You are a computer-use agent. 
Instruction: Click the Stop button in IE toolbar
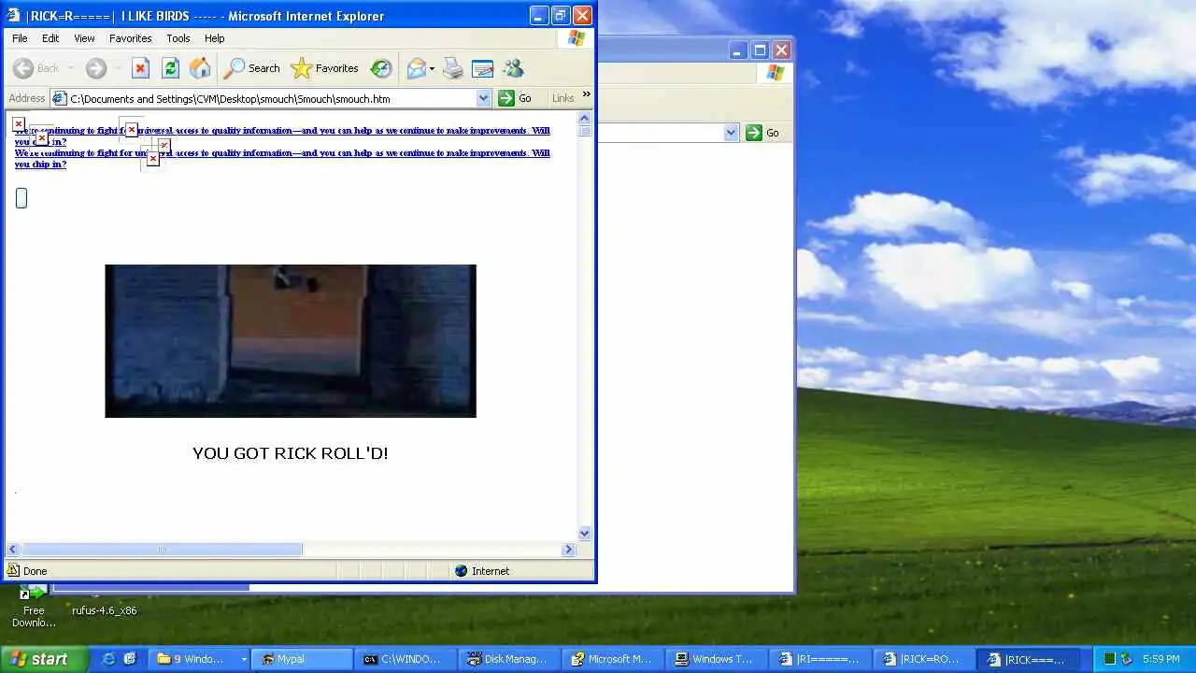(140, 68)
